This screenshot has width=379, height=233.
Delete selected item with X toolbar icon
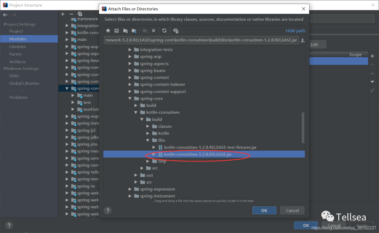click(153, 31)
